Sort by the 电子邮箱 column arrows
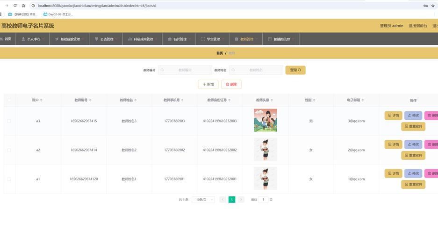This screenshot has height=233, width=438. [x=363, y=100]
